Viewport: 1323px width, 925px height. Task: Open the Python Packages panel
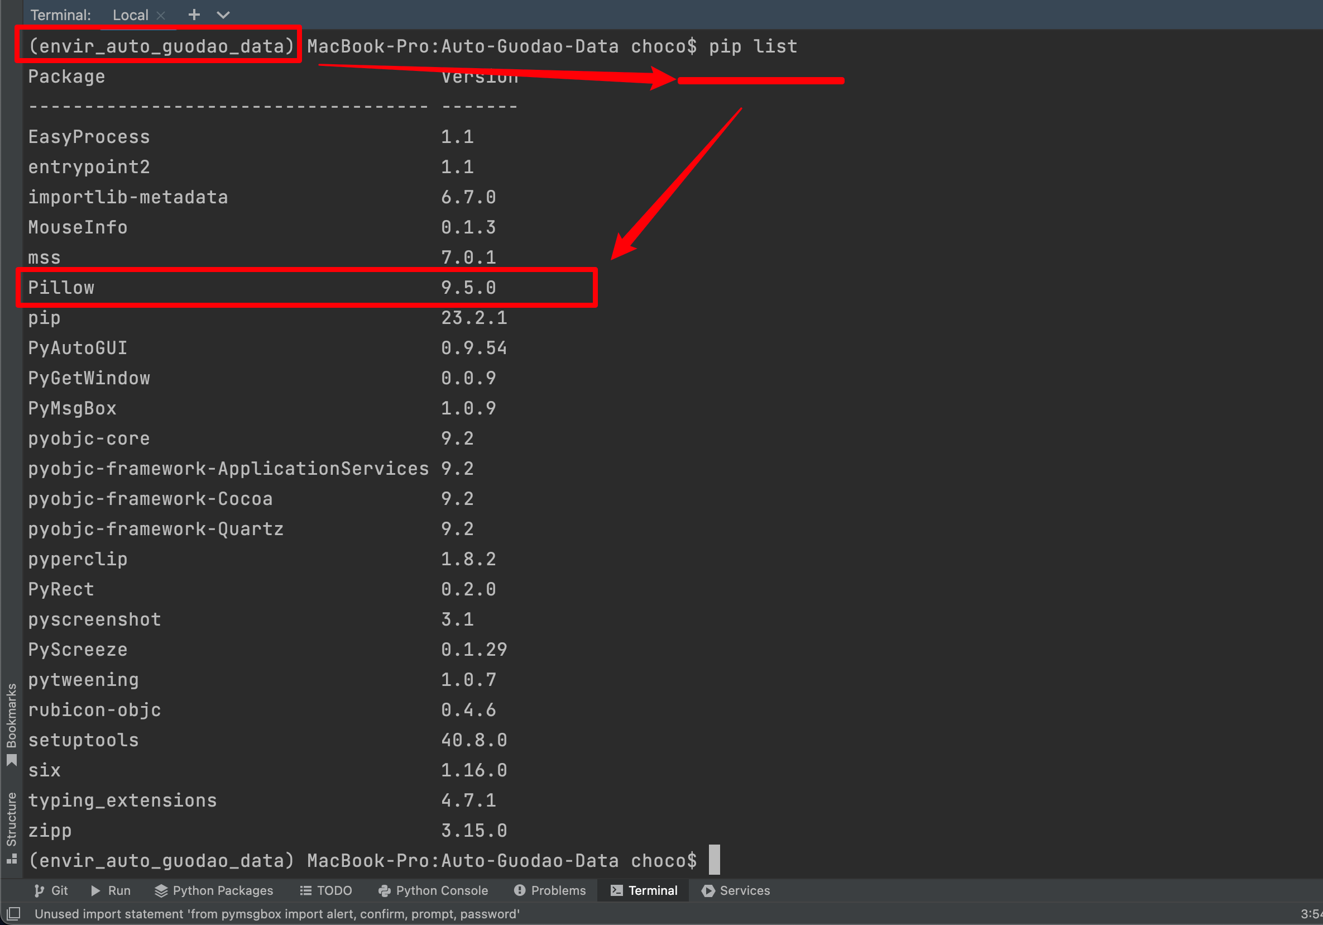click(x=213, y=890)
